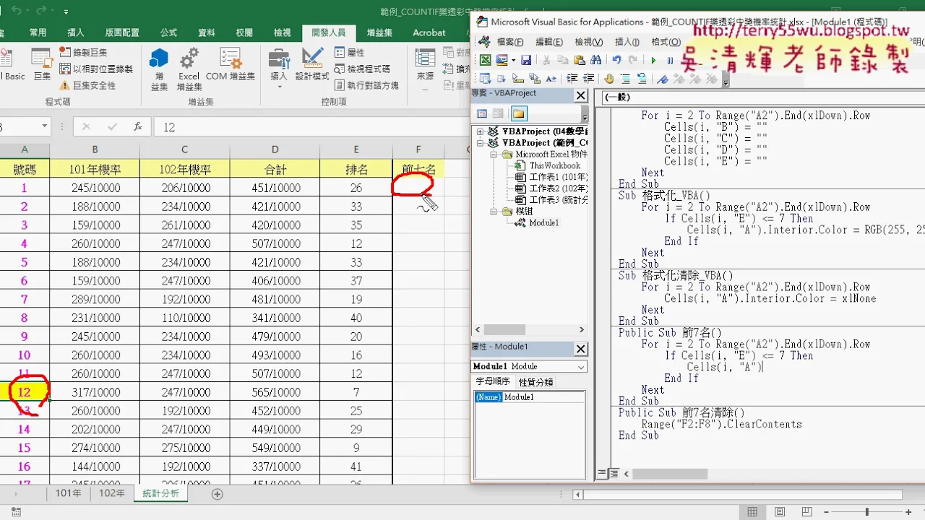This screenshot has width=925, height=520.
Task: Toggle Folders button in project explorer
Action: click(x=519, y=113)
